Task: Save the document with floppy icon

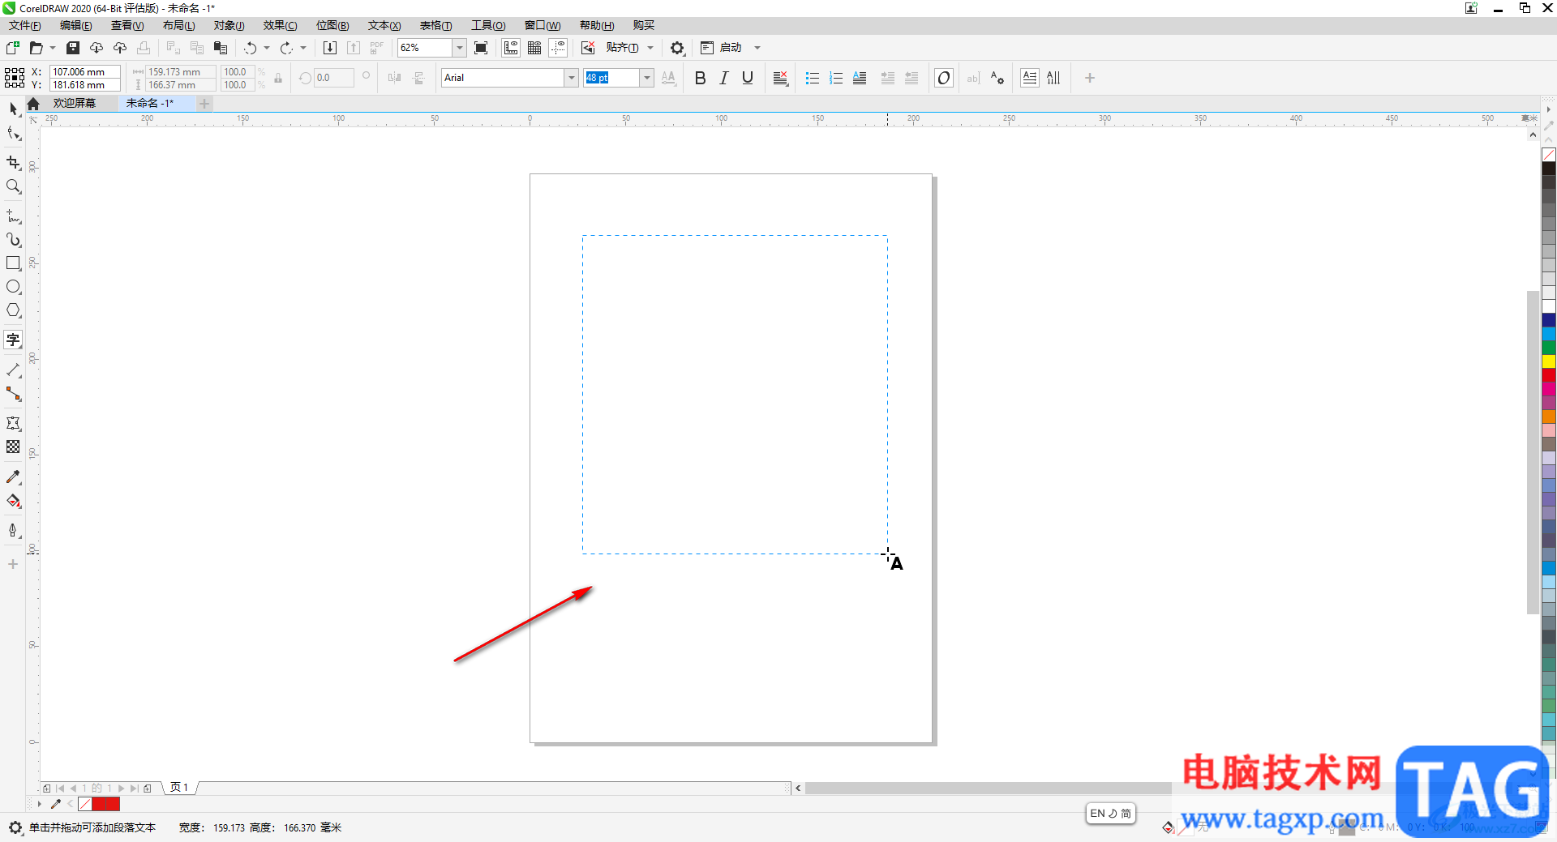Action: [x=73, y=48]
